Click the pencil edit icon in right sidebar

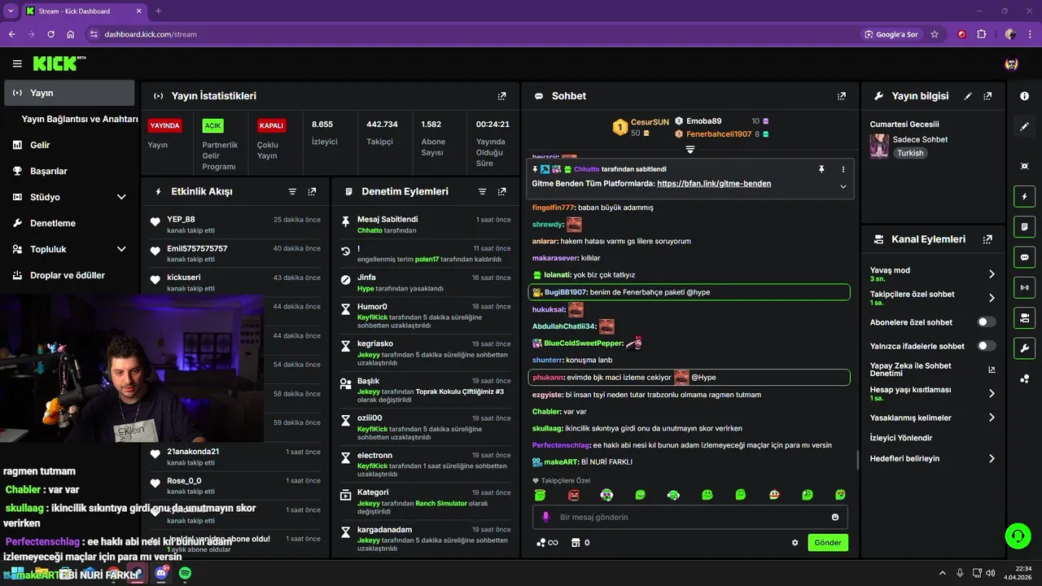tap(1024, 126)
